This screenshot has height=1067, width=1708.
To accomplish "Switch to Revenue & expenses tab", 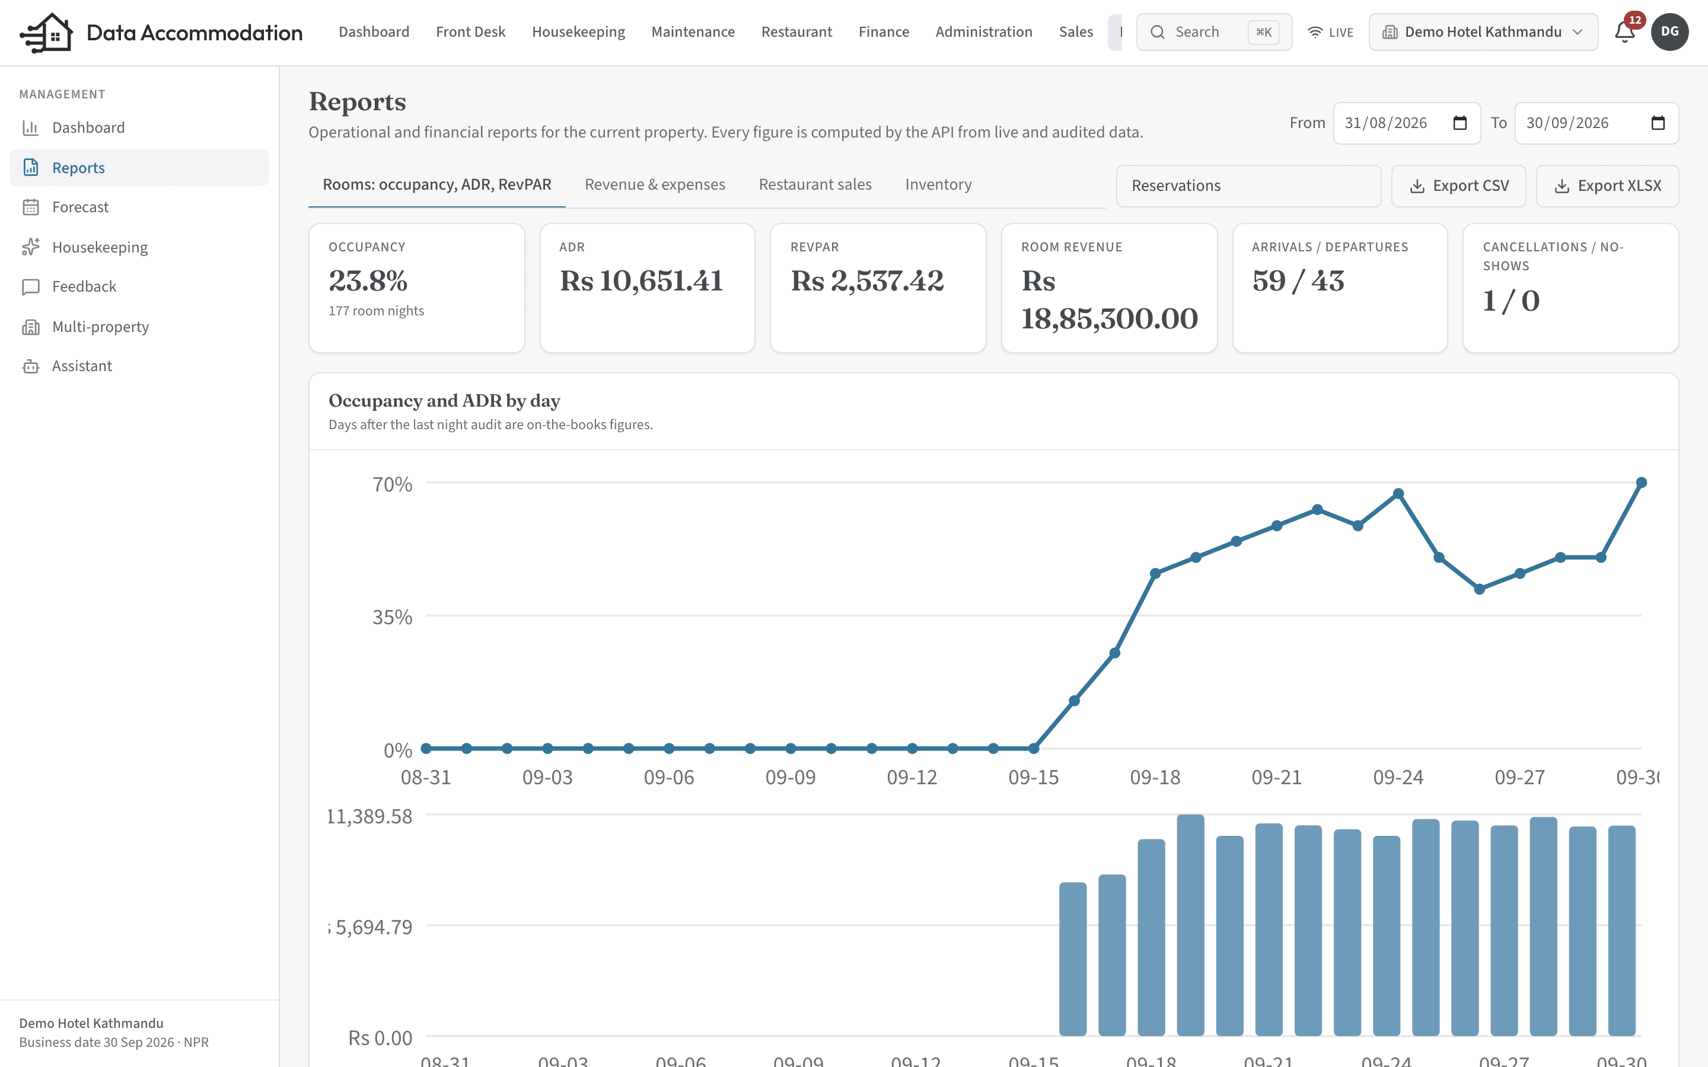I will (654, 185).
